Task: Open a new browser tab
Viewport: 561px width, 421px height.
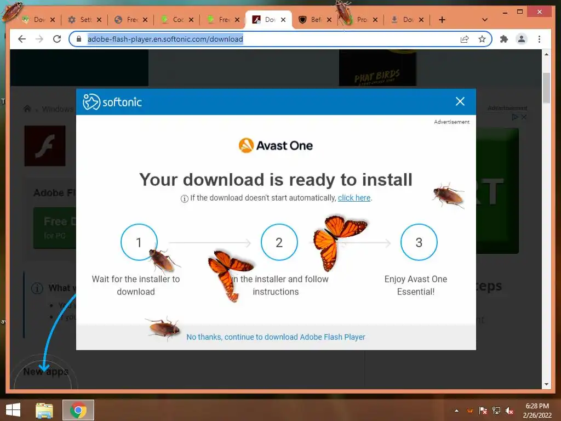Action: (442, 20)
